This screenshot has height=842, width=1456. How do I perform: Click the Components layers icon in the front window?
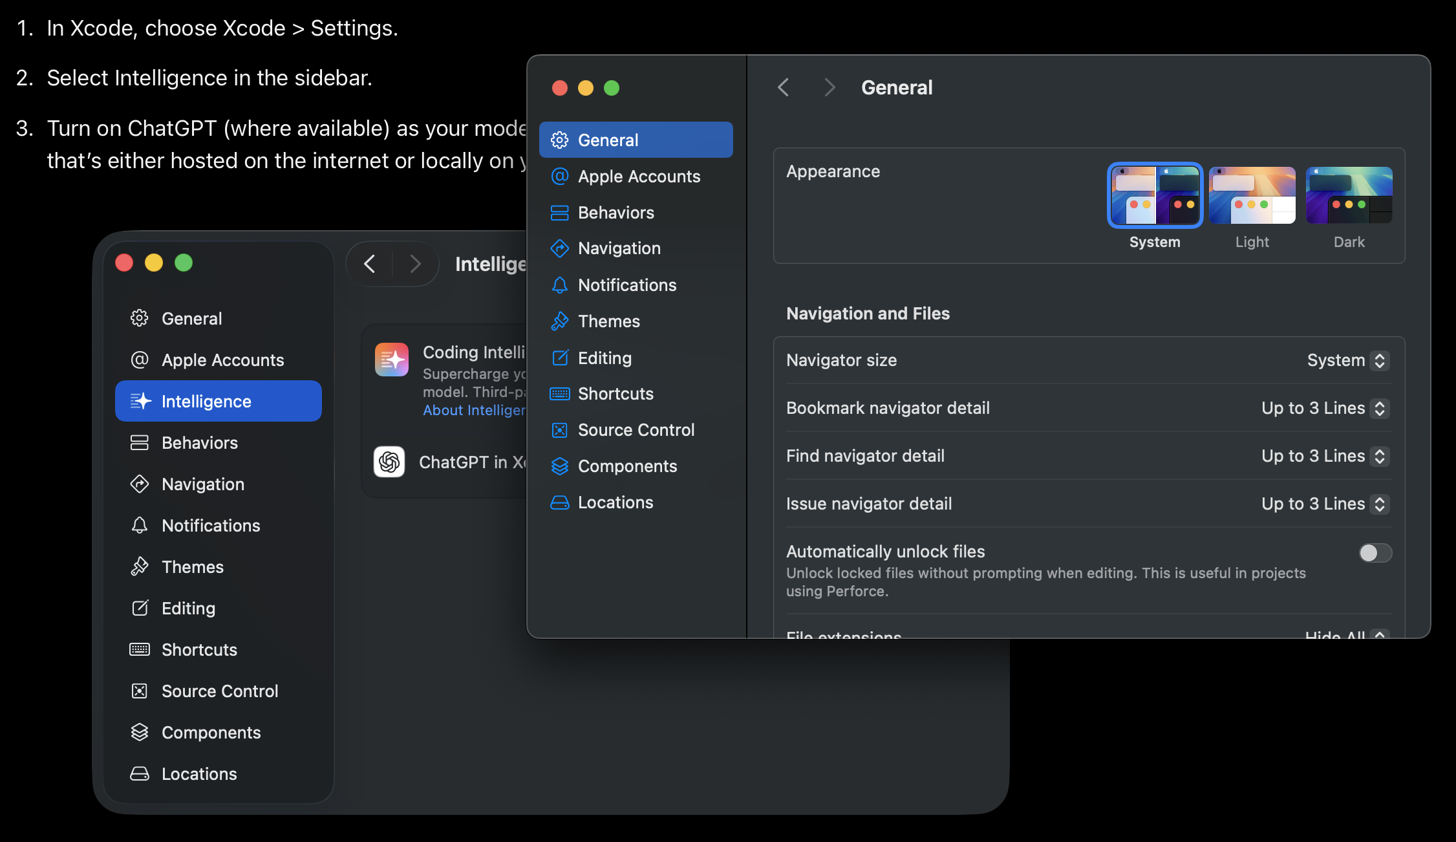click(559, 466)
